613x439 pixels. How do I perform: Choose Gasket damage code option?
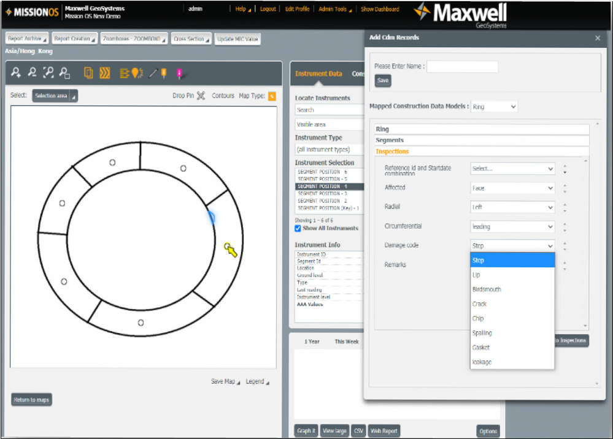(512, 347)
